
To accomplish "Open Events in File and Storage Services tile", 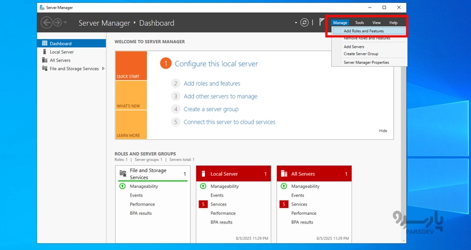I will click(x=136, y=195).
